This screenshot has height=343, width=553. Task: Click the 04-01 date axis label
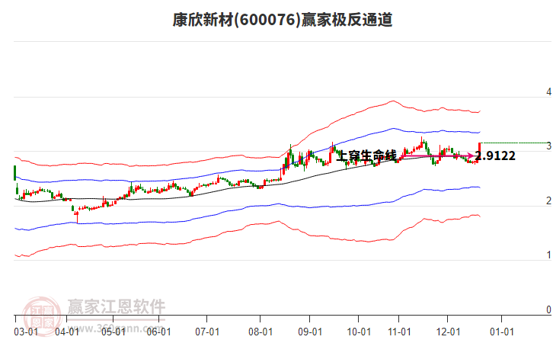click(67, 332)
